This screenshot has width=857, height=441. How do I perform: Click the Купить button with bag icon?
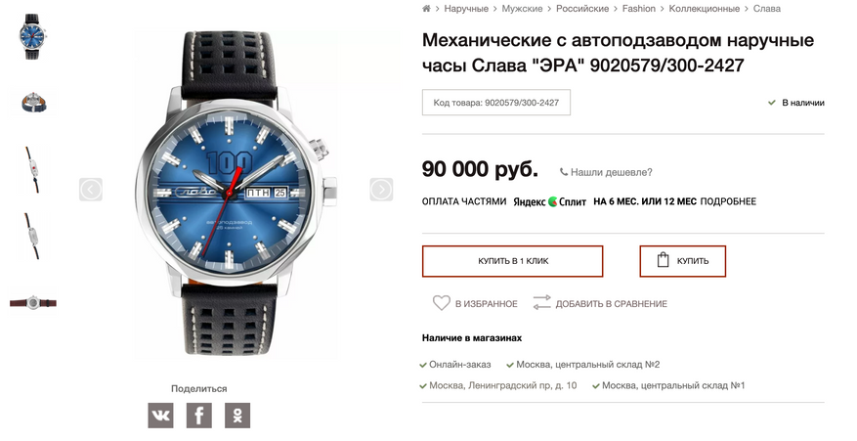point(683,261)
